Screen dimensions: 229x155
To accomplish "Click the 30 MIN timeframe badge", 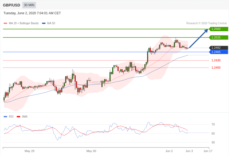I will pos(29,5).
